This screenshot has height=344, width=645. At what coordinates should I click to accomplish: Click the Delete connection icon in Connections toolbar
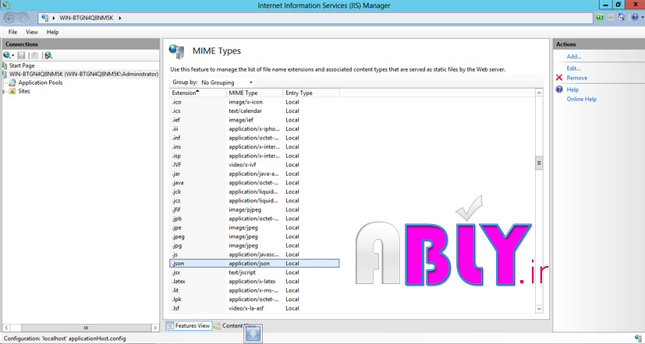click(48, 55)
